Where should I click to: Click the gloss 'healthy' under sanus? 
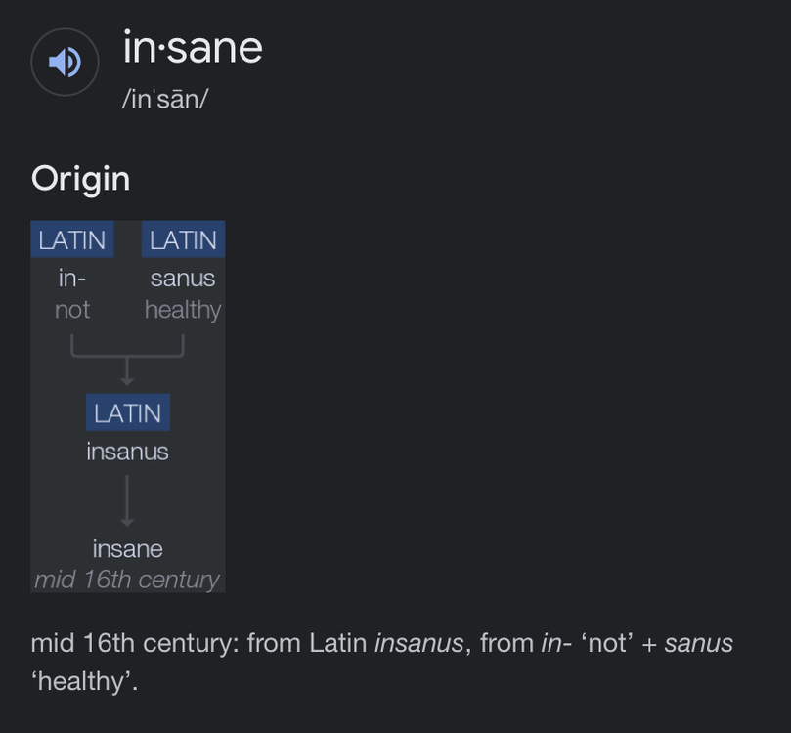[x=183, y=310]
